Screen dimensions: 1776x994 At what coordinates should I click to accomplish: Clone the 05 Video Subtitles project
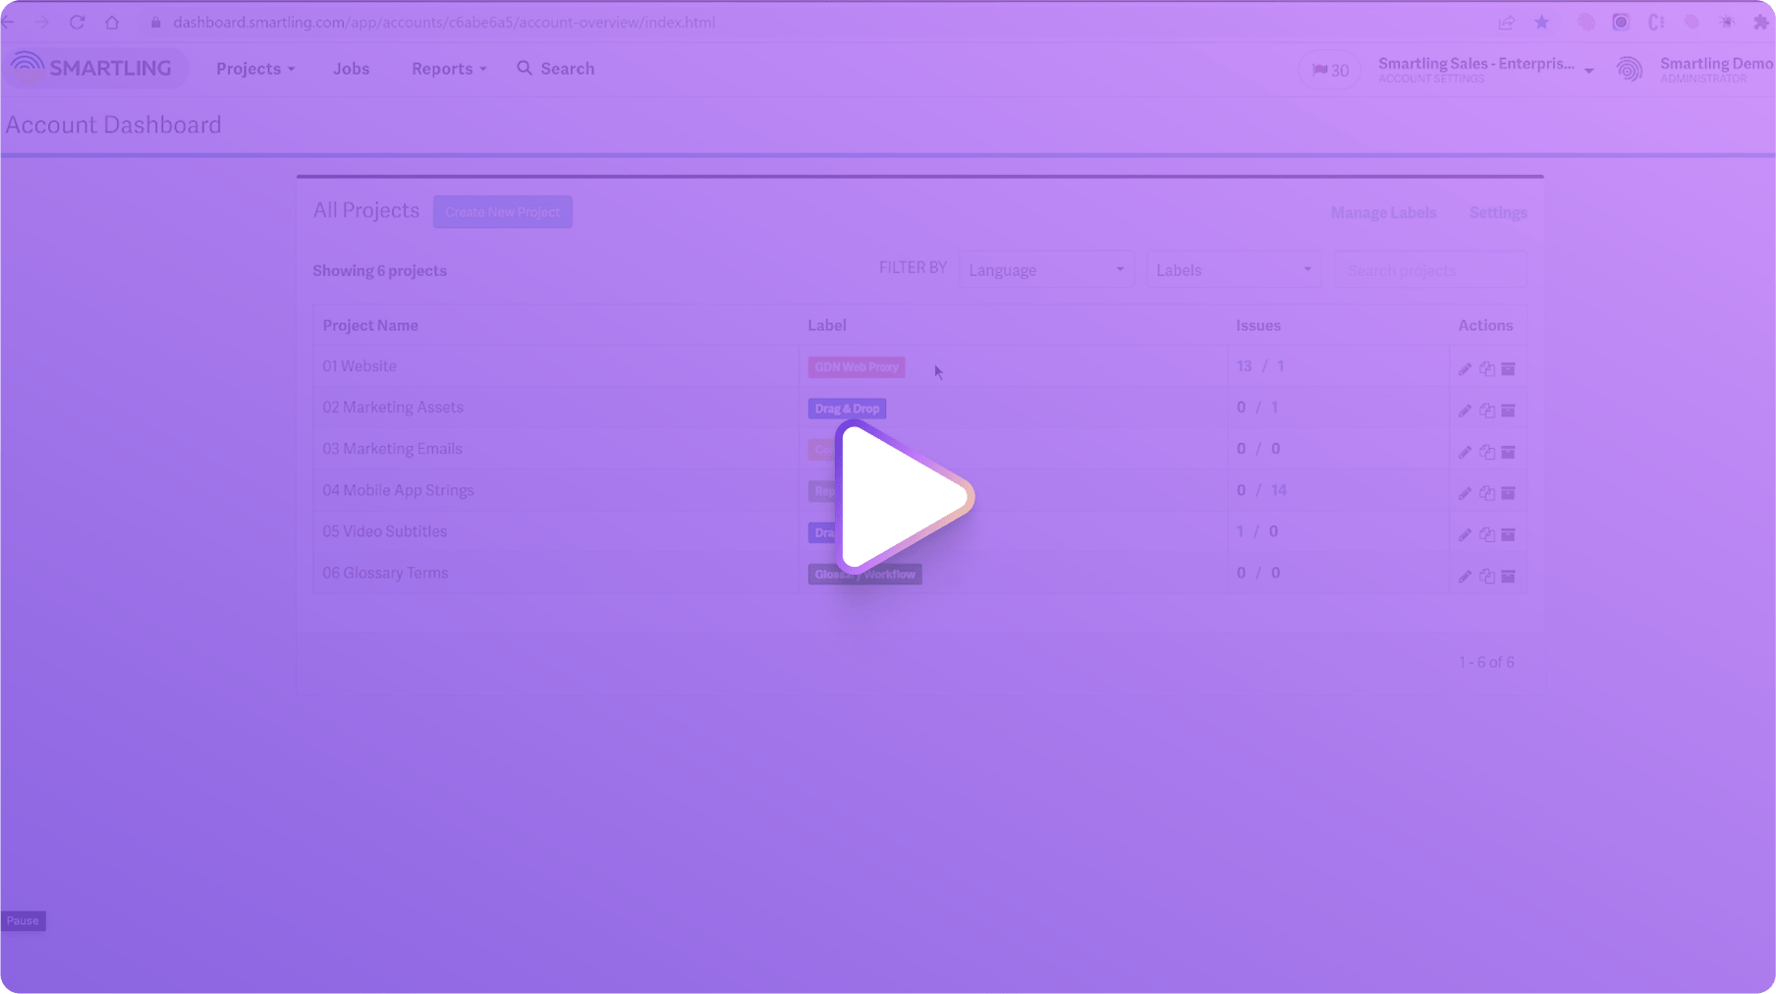[1486, 534]
